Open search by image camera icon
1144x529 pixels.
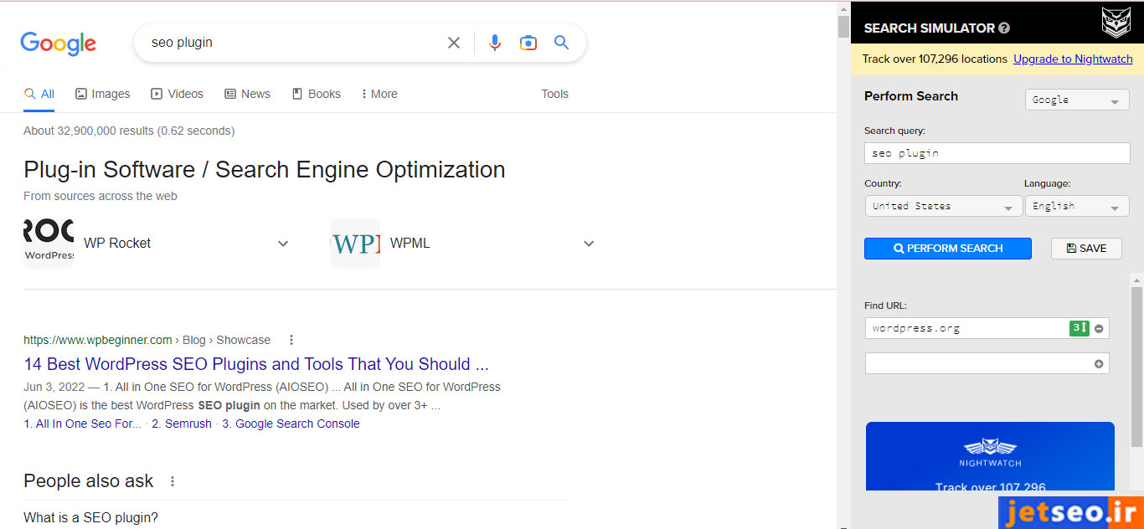(x=528, y=43)
